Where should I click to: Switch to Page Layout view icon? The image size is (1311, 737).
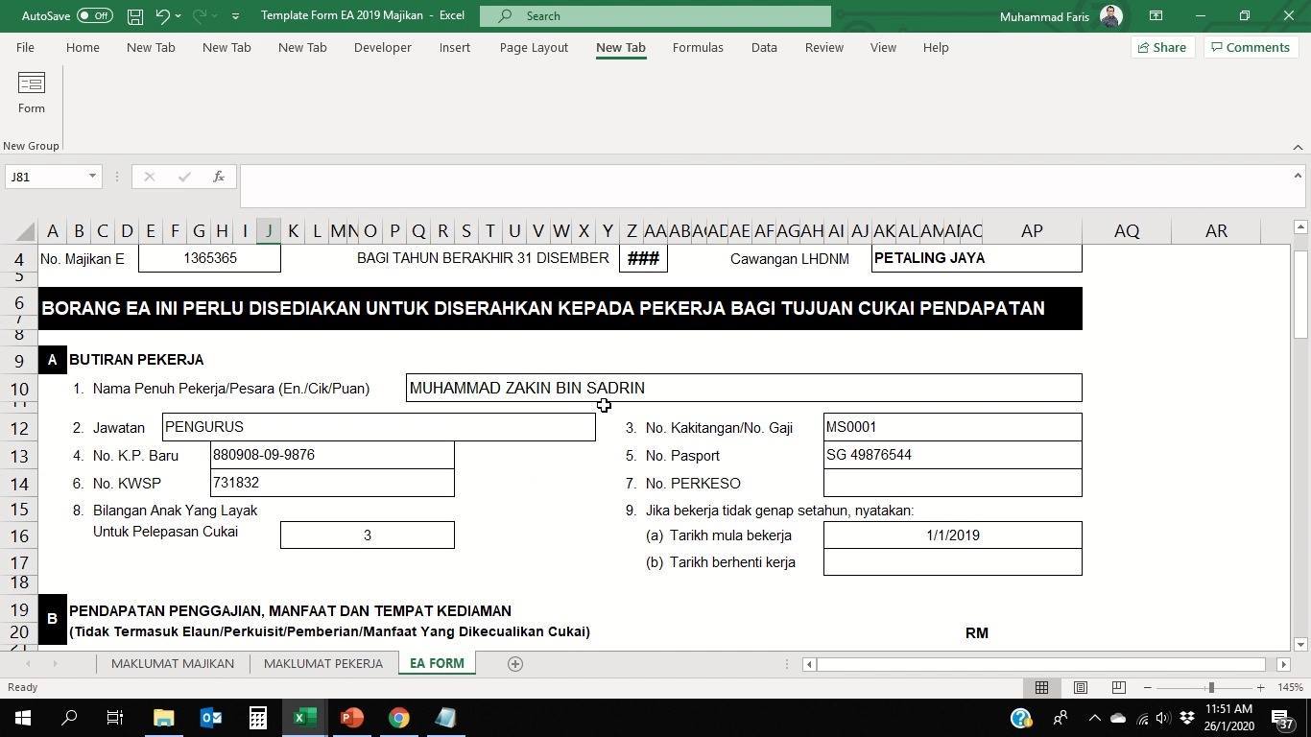pos(1080,687)
